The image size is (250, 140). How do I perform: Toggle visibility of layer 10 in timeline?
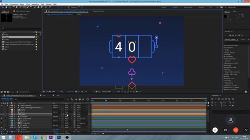click(2, 119)
